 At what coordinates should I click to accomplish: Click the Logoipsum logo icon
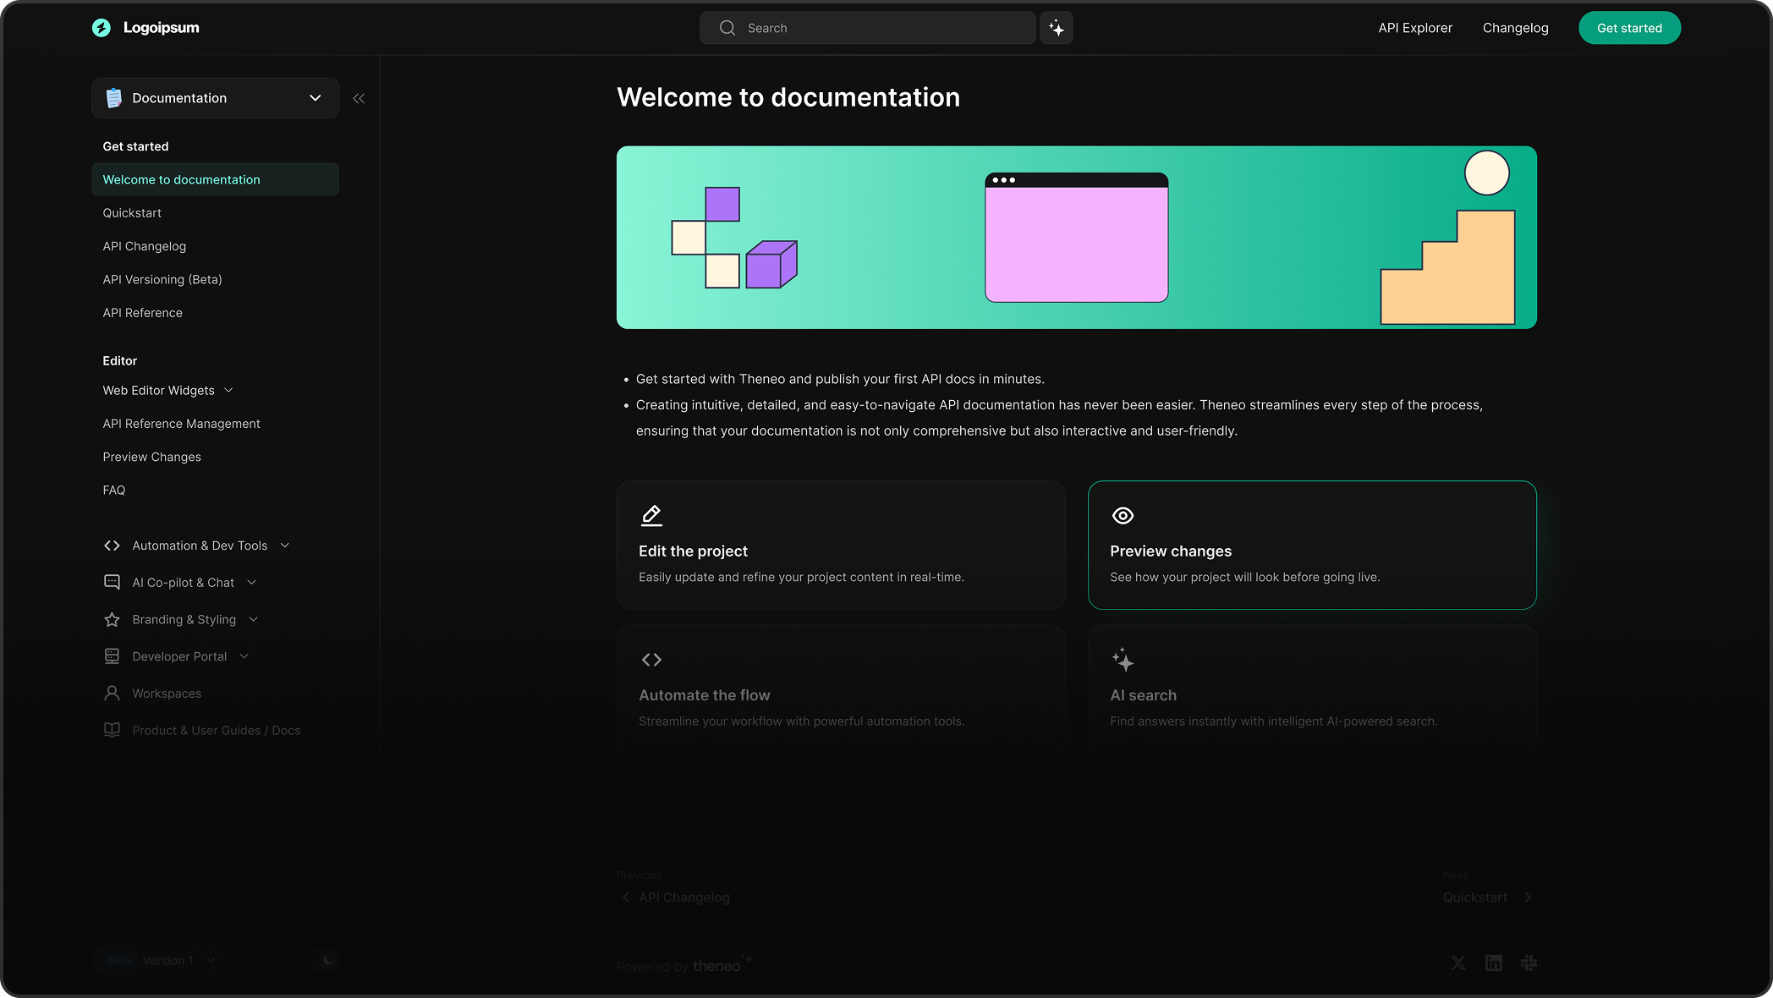[x=102, y=28]
